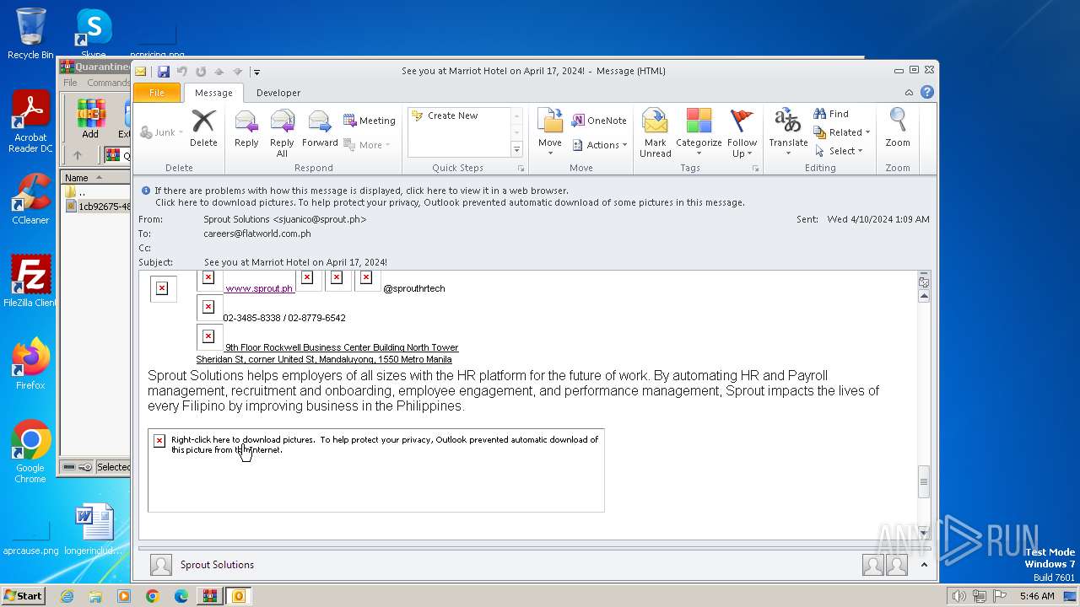Image resolution: width=1080 pixels, height=607 pixels.
Task: Click Find in the Editing group
Action: (x=831, y=114)
